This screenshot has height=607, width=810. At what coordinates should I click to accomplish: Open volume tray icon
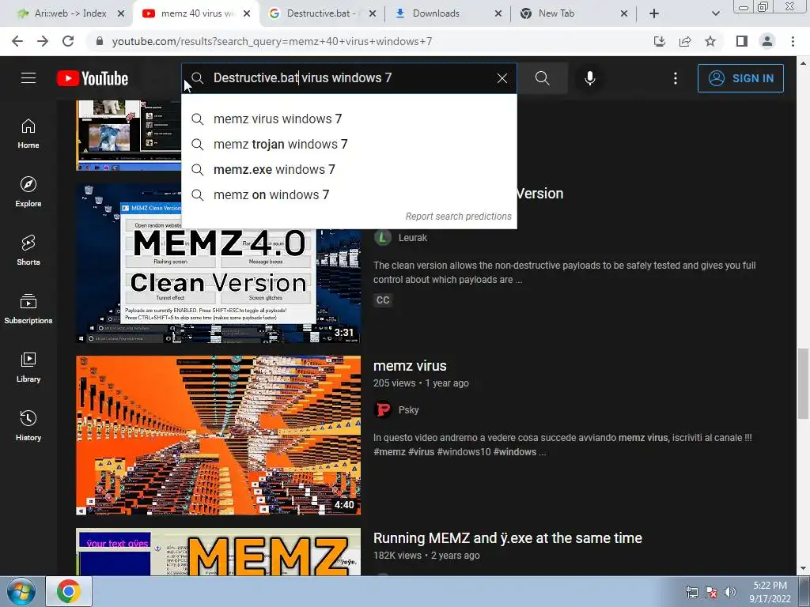pyautogui.click(x=729, y=592)
